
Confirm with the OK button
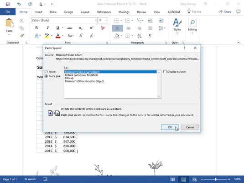170,127
